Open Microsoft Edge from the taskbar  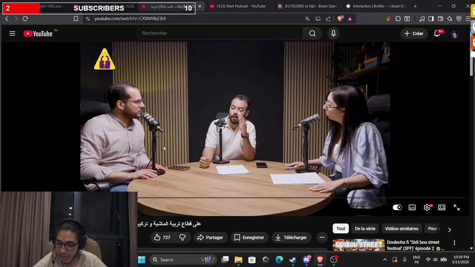(x=279, y=260)
